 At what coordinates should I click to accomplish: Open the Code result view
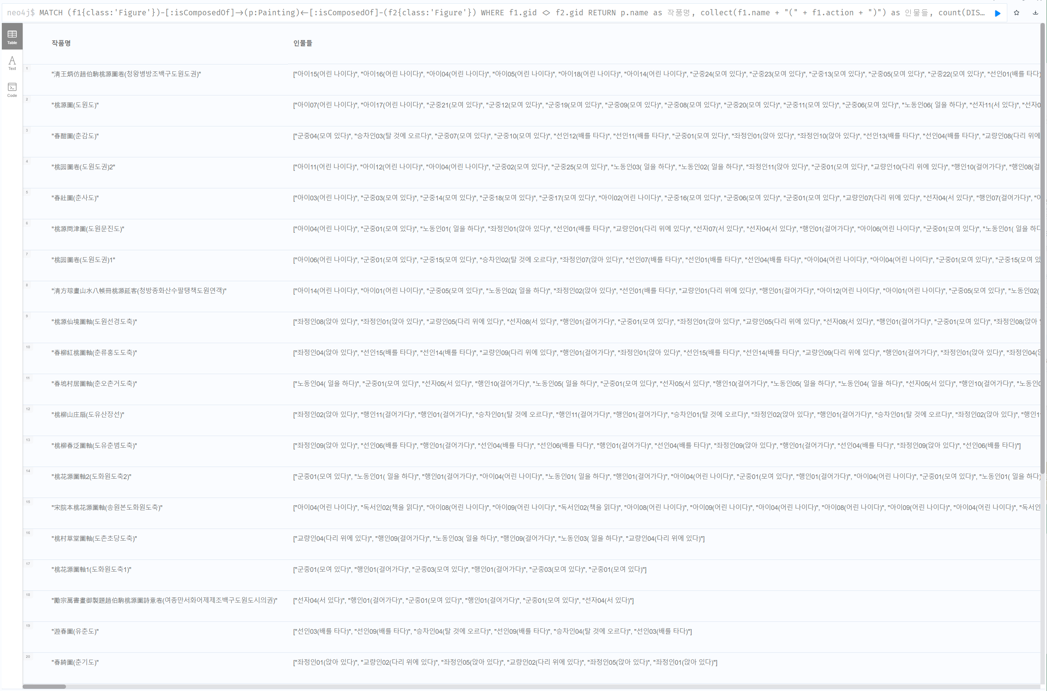12,90
